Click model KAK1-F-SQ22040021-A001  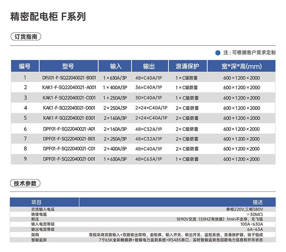coord(69,88)
